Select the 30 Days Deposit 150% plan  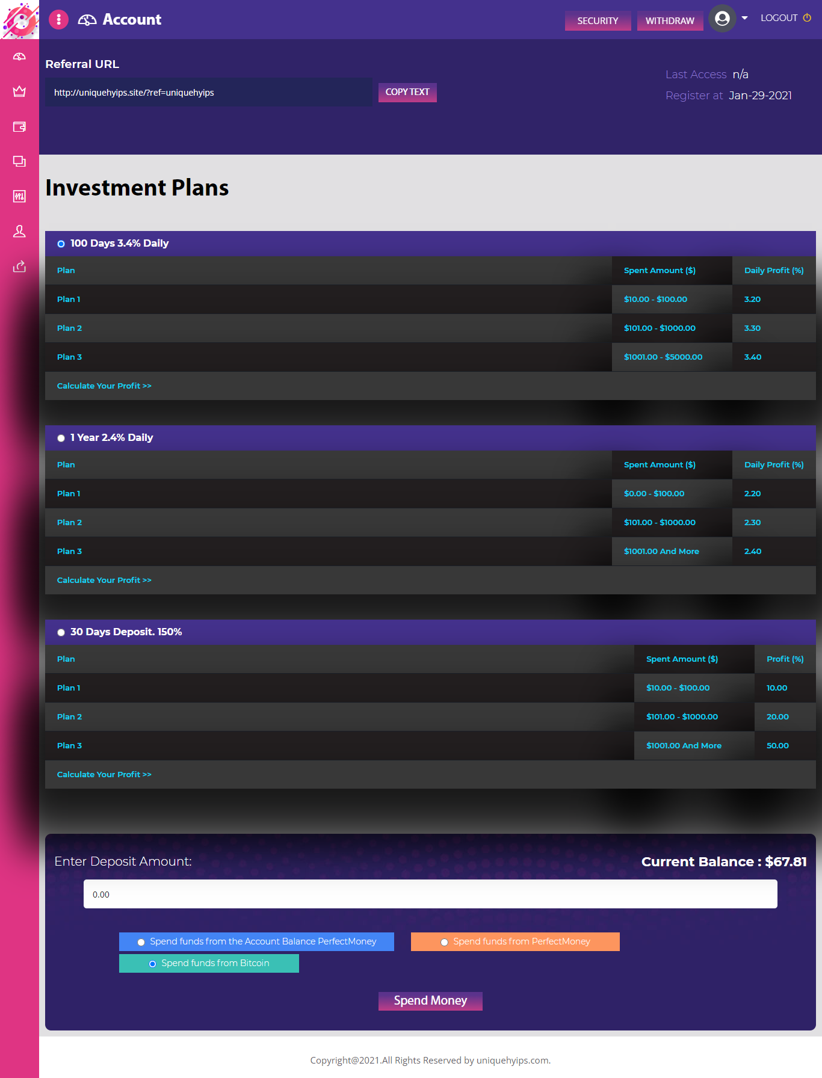coord(61,632)
